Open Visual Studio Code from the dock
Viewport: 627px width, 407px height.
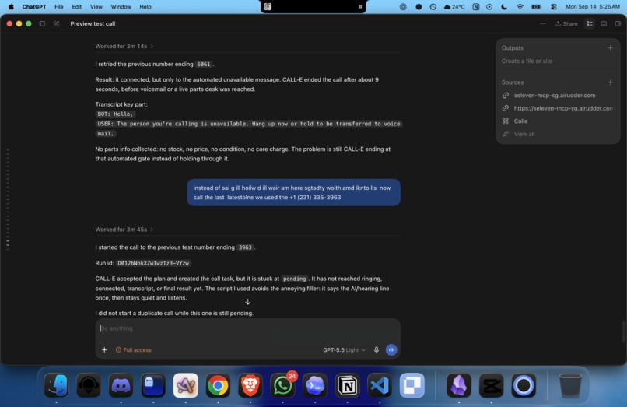(380, 385)
